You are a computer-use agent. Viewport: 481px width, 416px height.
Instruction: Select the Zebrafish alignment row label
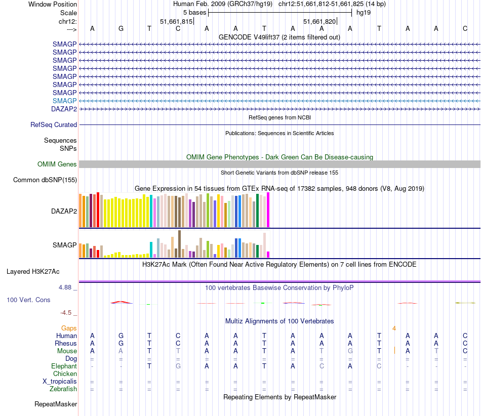click(x=63, y=389)
